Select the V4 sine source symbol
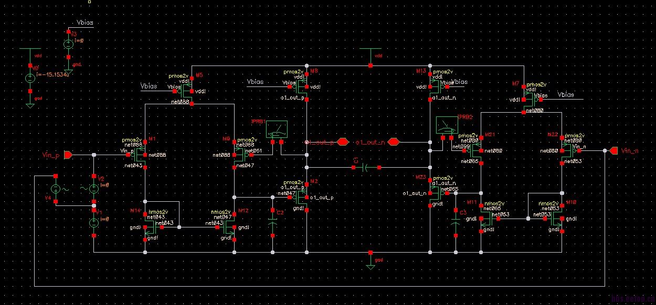Screen dimensions: 656x305 pyautogui.click(x=57, y=189)
